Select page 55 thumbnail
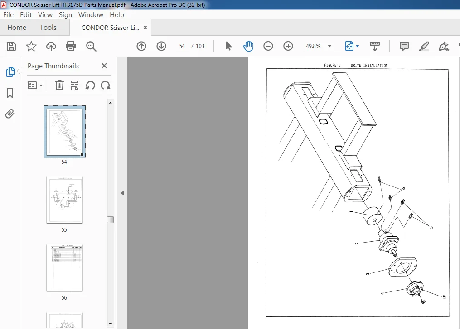This screenshot has width=460, height=329. pyautogui.click(x=64, y=200)
